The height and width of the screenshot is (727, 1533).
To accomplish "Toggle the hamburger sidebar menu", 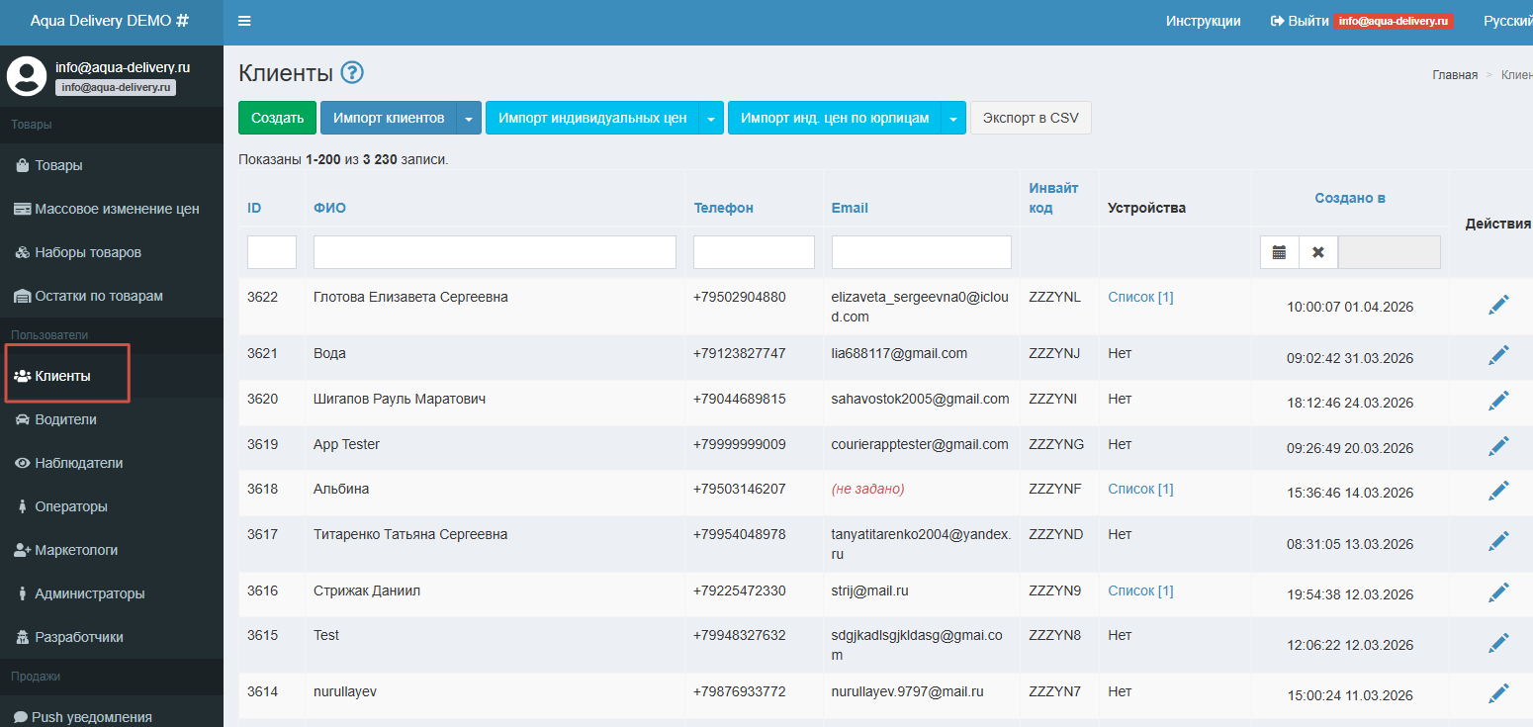I will click(244, 21).
